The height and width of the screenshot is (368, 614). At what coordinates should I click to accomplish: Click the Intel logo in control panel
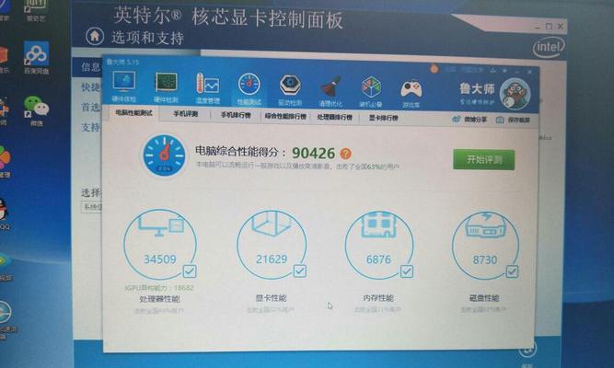549,47
